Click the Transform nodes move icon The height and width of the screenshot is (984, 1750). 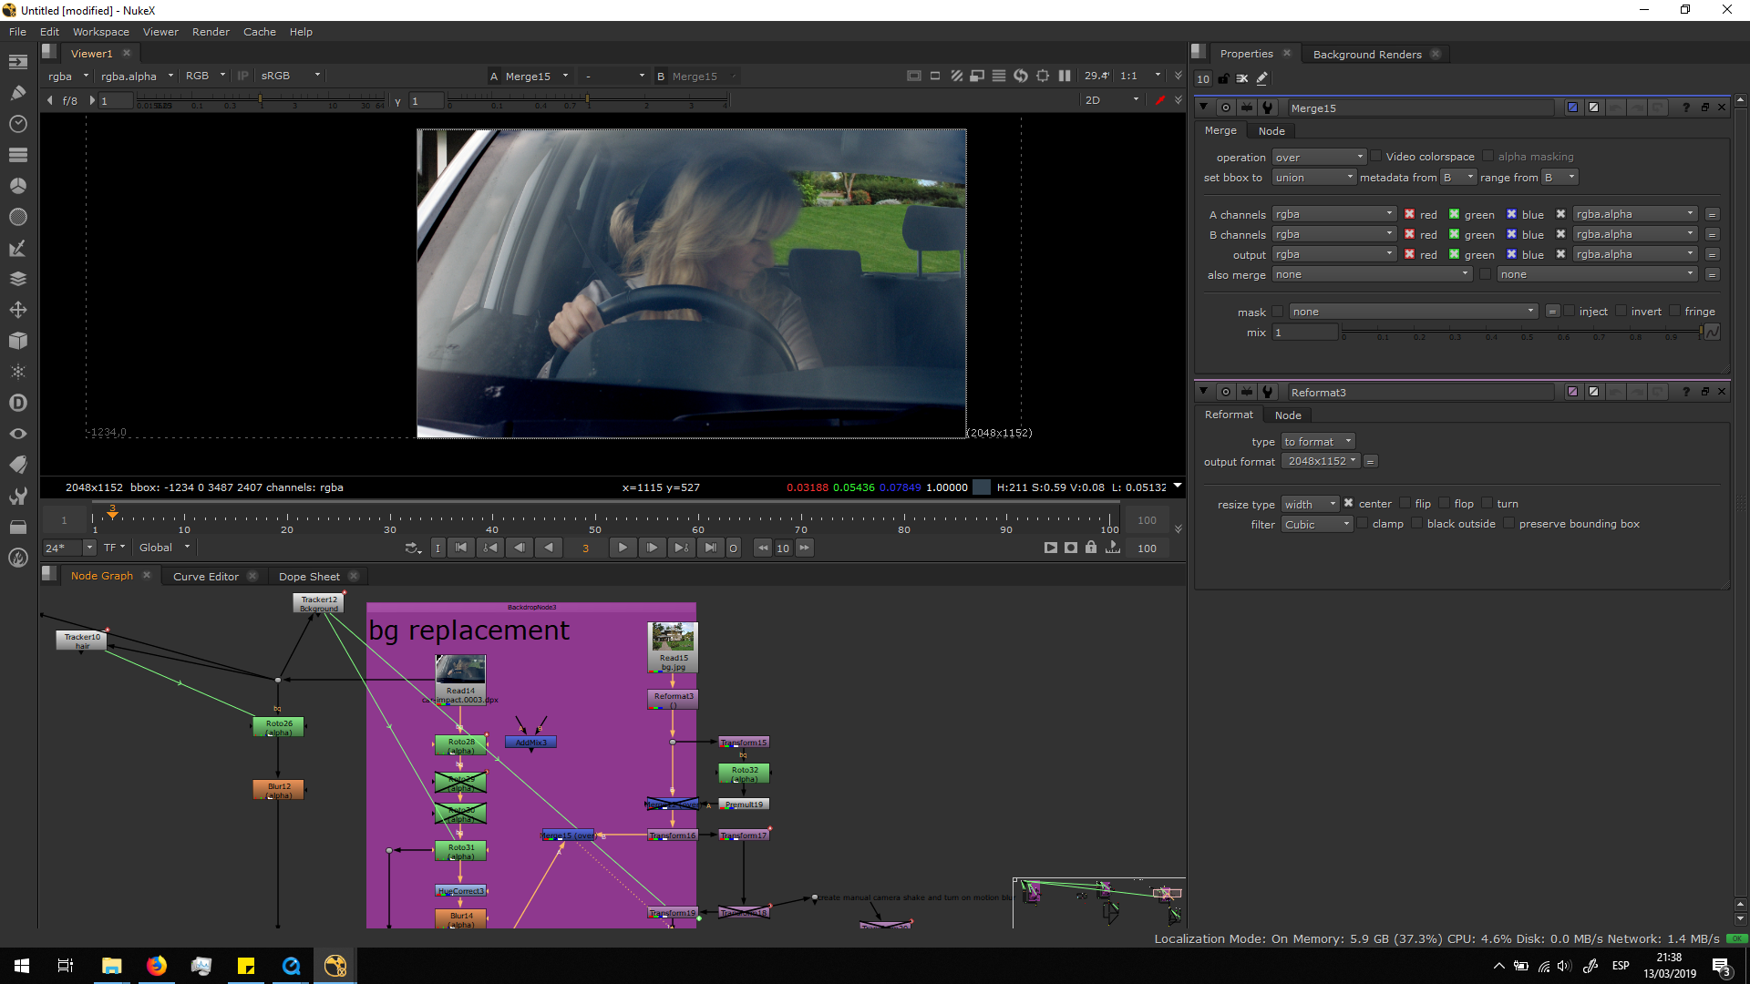(x=17, y=310)
